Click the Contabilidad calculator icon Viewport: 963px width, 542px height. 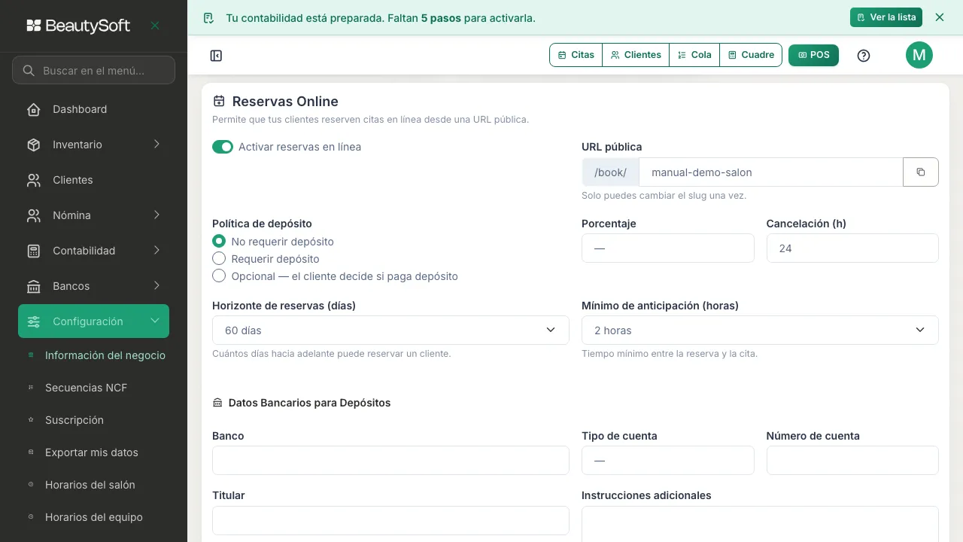point(34,251)
